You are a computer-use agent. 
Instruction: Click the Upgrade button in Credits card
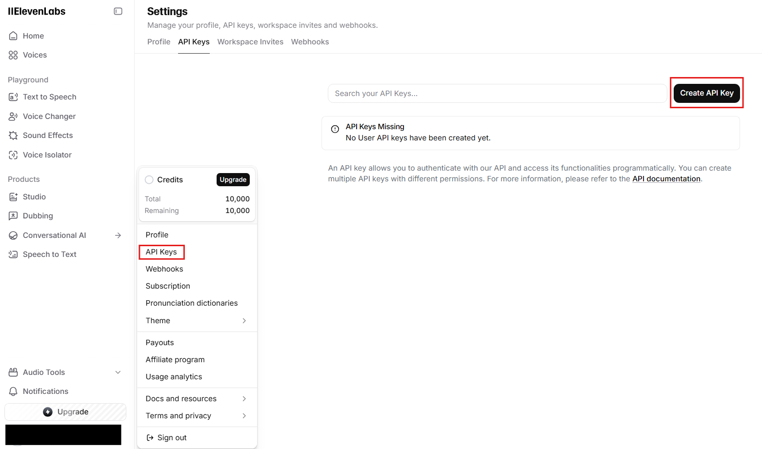(x=233, y=180)
